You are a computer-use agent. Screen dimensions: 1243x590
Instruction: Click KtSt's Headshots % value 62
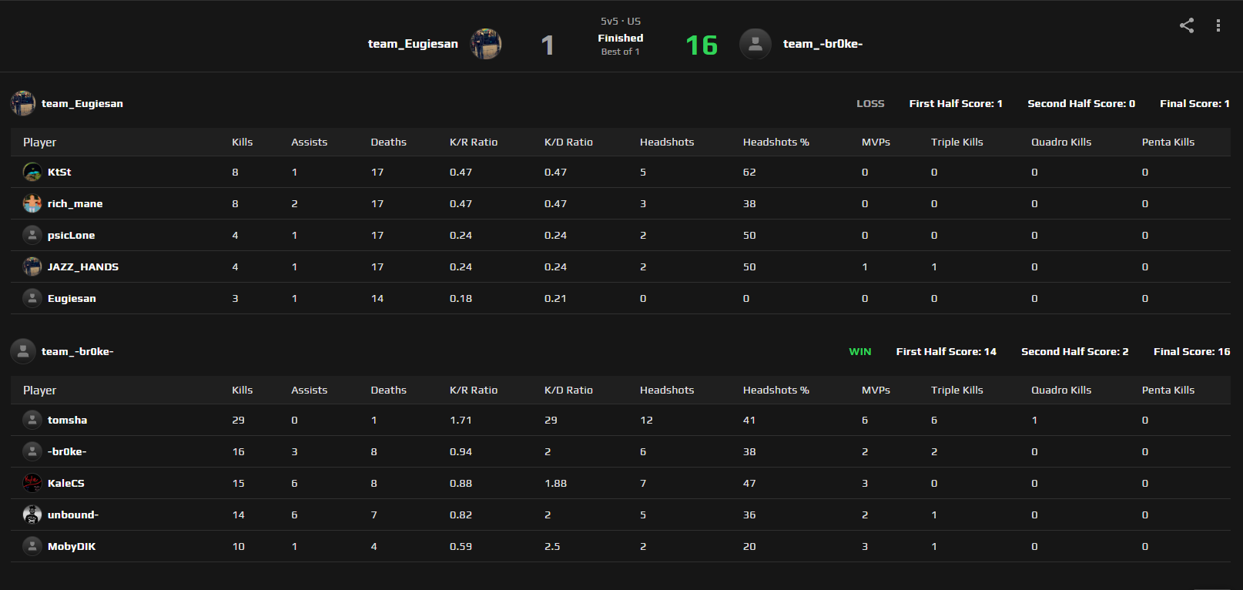(x=749, y=172)
